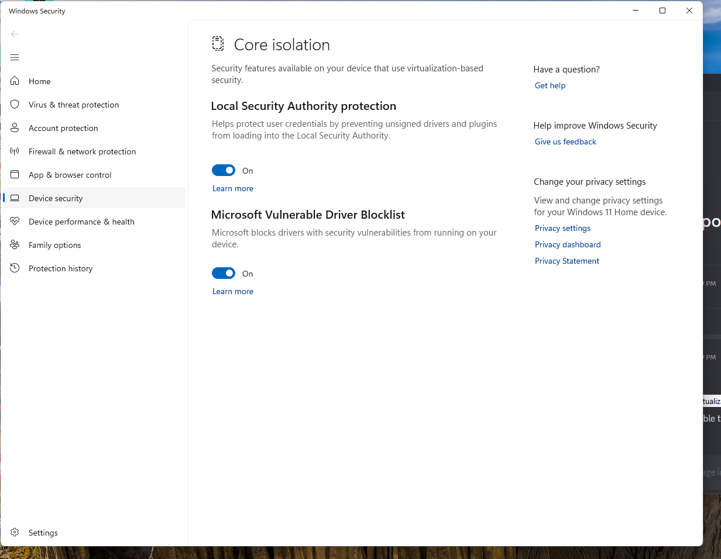The height and width of the screenshot is (559, 721).
Task: Open the Privacy dashboard link
Action: point(568,245)
